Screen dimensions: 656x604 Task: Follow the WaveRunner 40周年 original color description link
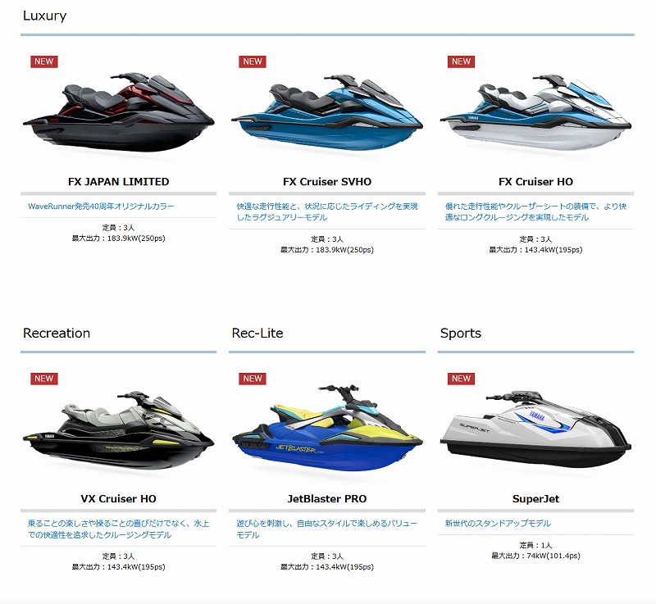coord(101,207)
